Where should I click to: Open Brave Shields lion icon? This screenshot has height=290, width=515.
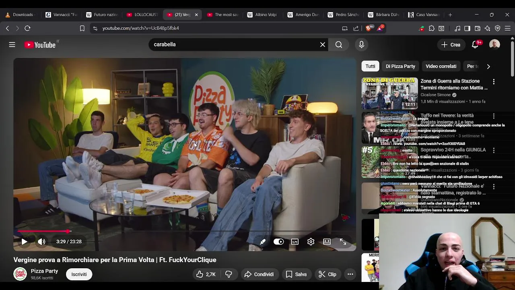coord(369,28)
